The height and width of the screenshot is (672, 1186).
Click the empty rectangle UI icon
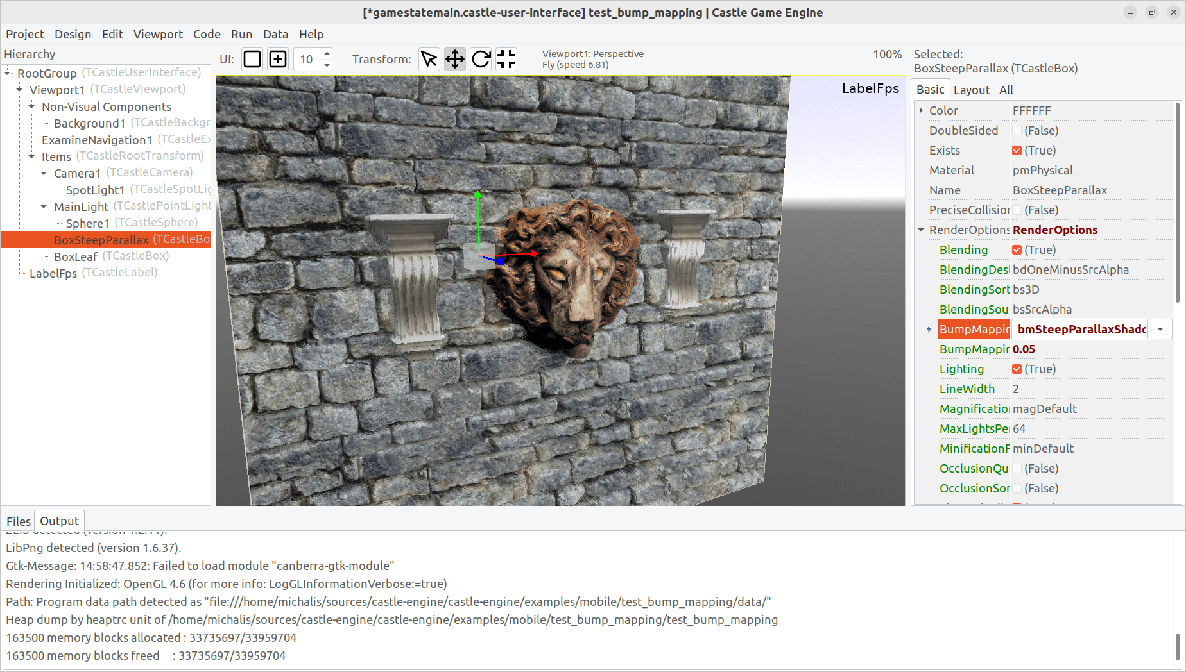(252, 58)
